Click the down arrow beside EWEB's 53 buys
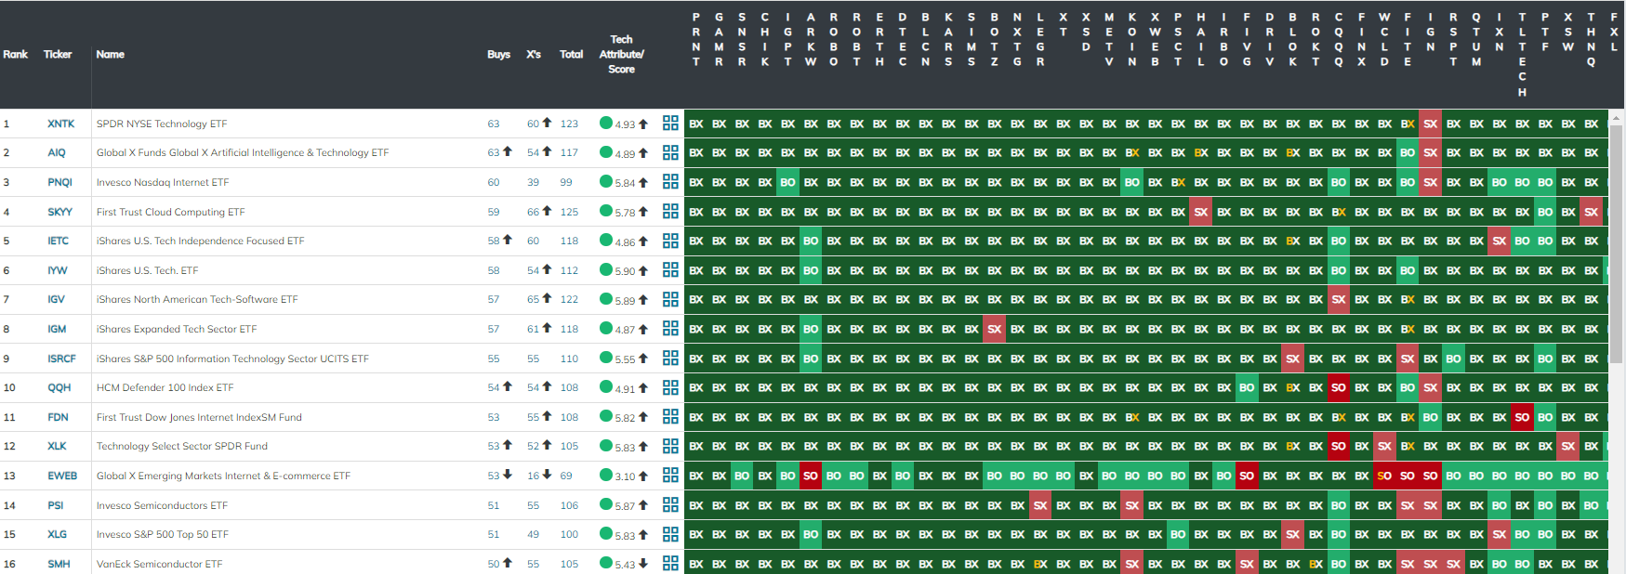The image size is (1626, 574). pyautogui.click(x=508, y=475)
